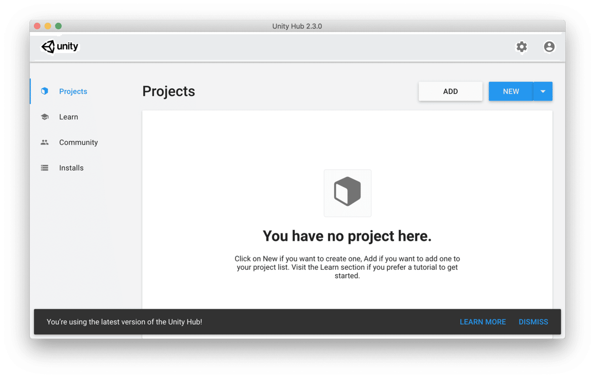Image resolution: width=595 pixels, height=378 pixels.
Task: Click the Projects page heading
Action: tap(169, 91)
